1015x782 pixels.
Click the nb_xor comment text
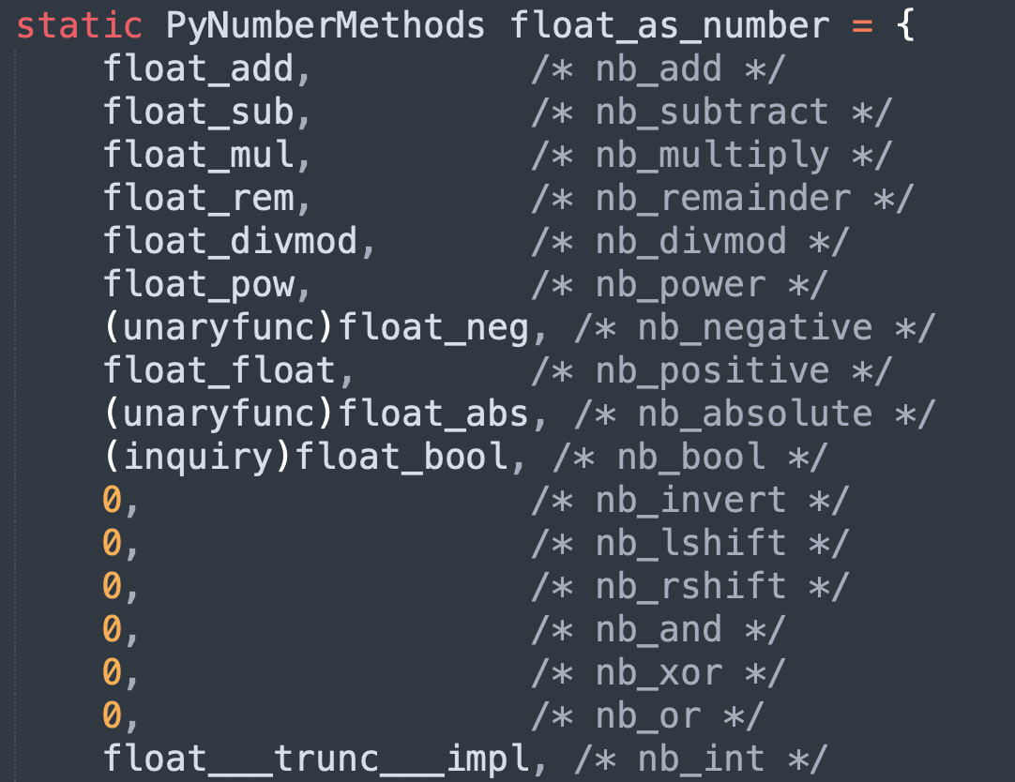coord(658,673)
